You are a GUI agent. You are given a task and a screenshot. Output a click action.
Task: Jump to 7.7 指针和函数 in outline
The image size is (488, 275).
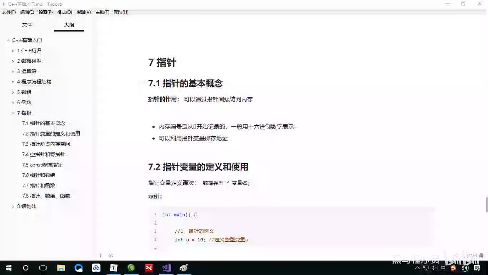click(x=39, y=185)
